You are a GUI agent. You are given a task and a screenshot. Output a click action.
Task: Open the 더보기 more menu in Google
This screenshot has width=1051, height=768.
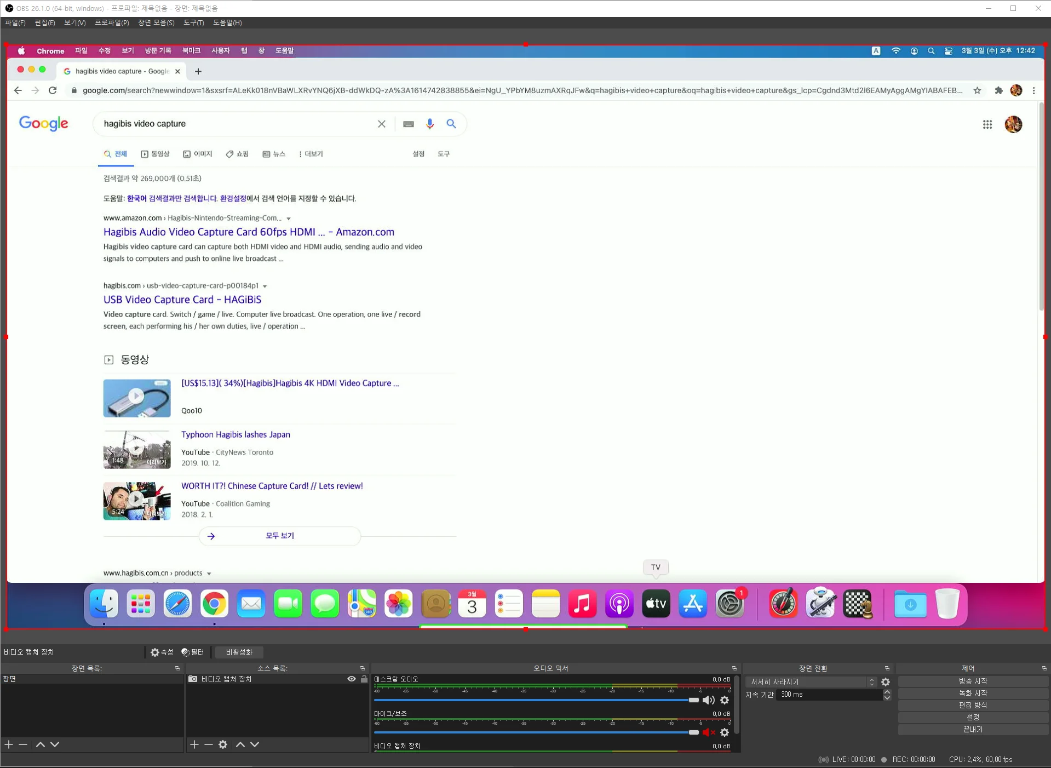(x=311, y=154)
